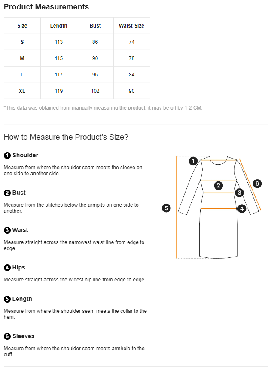Viewport: 274px width, 370px height.
Task: Click the number 3 badge beside Waist heading
Action: pyautogui.click(x=7, y=230)
